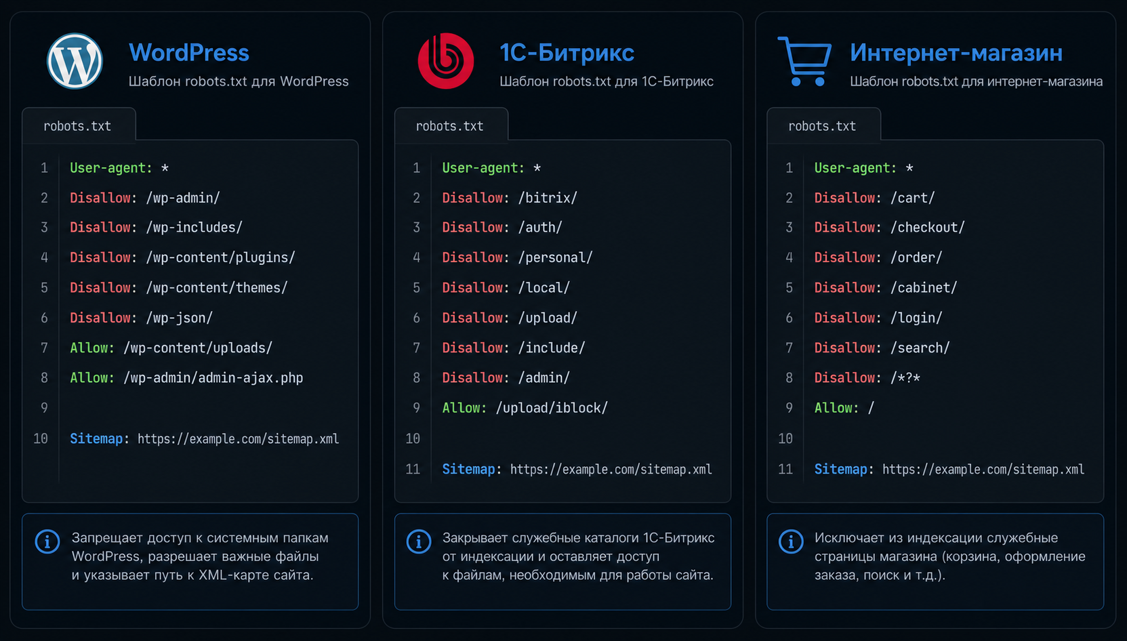Click the line 'Allow: /upload/iblock/'
This screenshot has width=1127, height=641.
(525, 408)
